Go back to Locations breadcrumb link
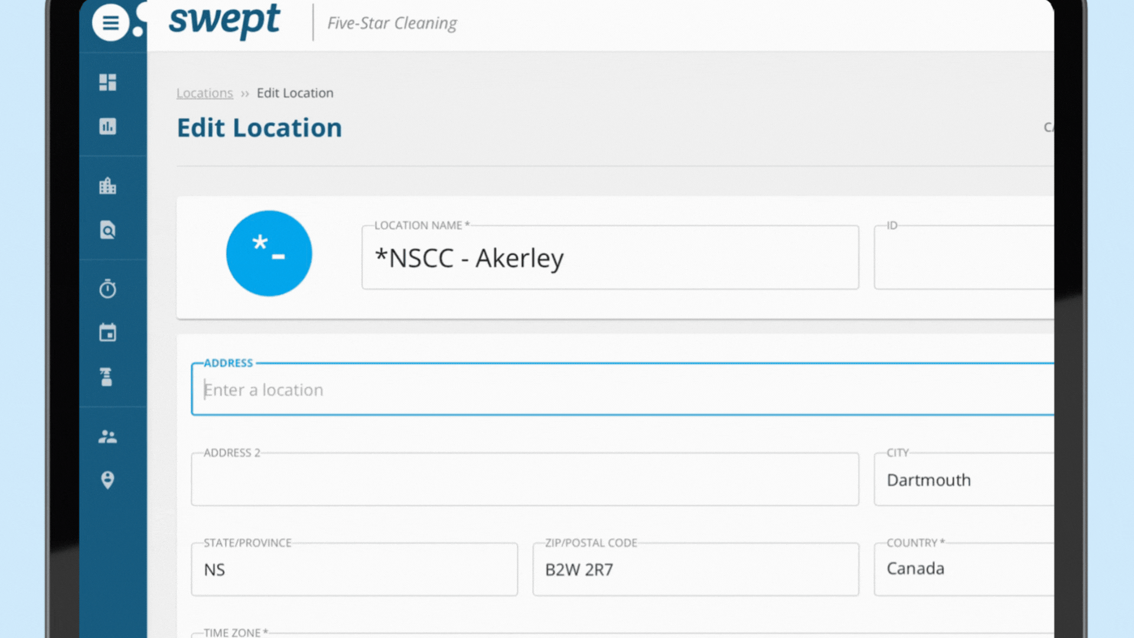This screenshot has width=1134, height=638. pyautogui.click(x=204, y=93)
